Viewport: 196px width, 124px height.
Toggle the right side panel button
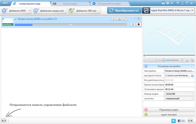(190, 121)
